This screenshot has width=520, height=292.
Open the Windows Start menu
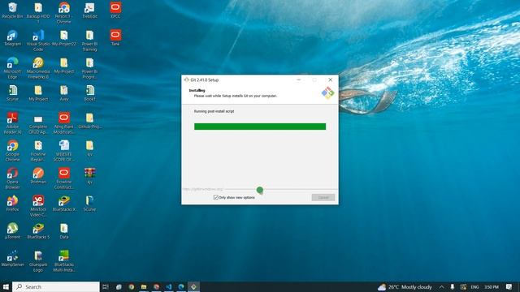pyautogui.click(x=6, y=286)
